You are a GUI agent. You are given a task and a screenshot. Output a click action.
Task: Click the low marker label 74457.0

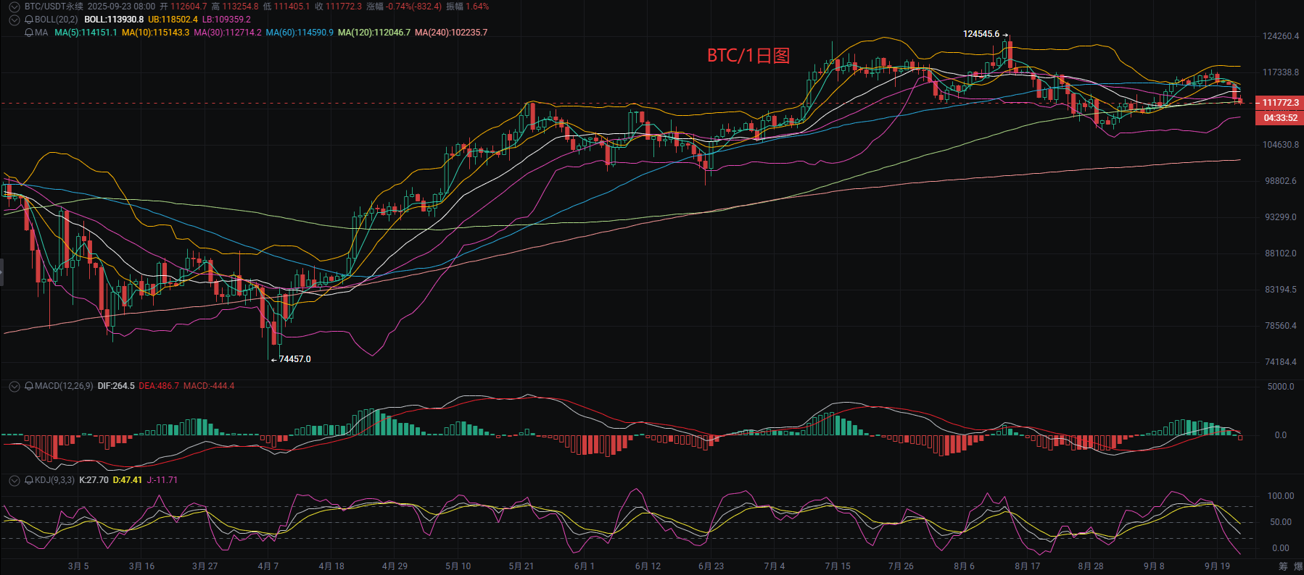click(294, 359)
